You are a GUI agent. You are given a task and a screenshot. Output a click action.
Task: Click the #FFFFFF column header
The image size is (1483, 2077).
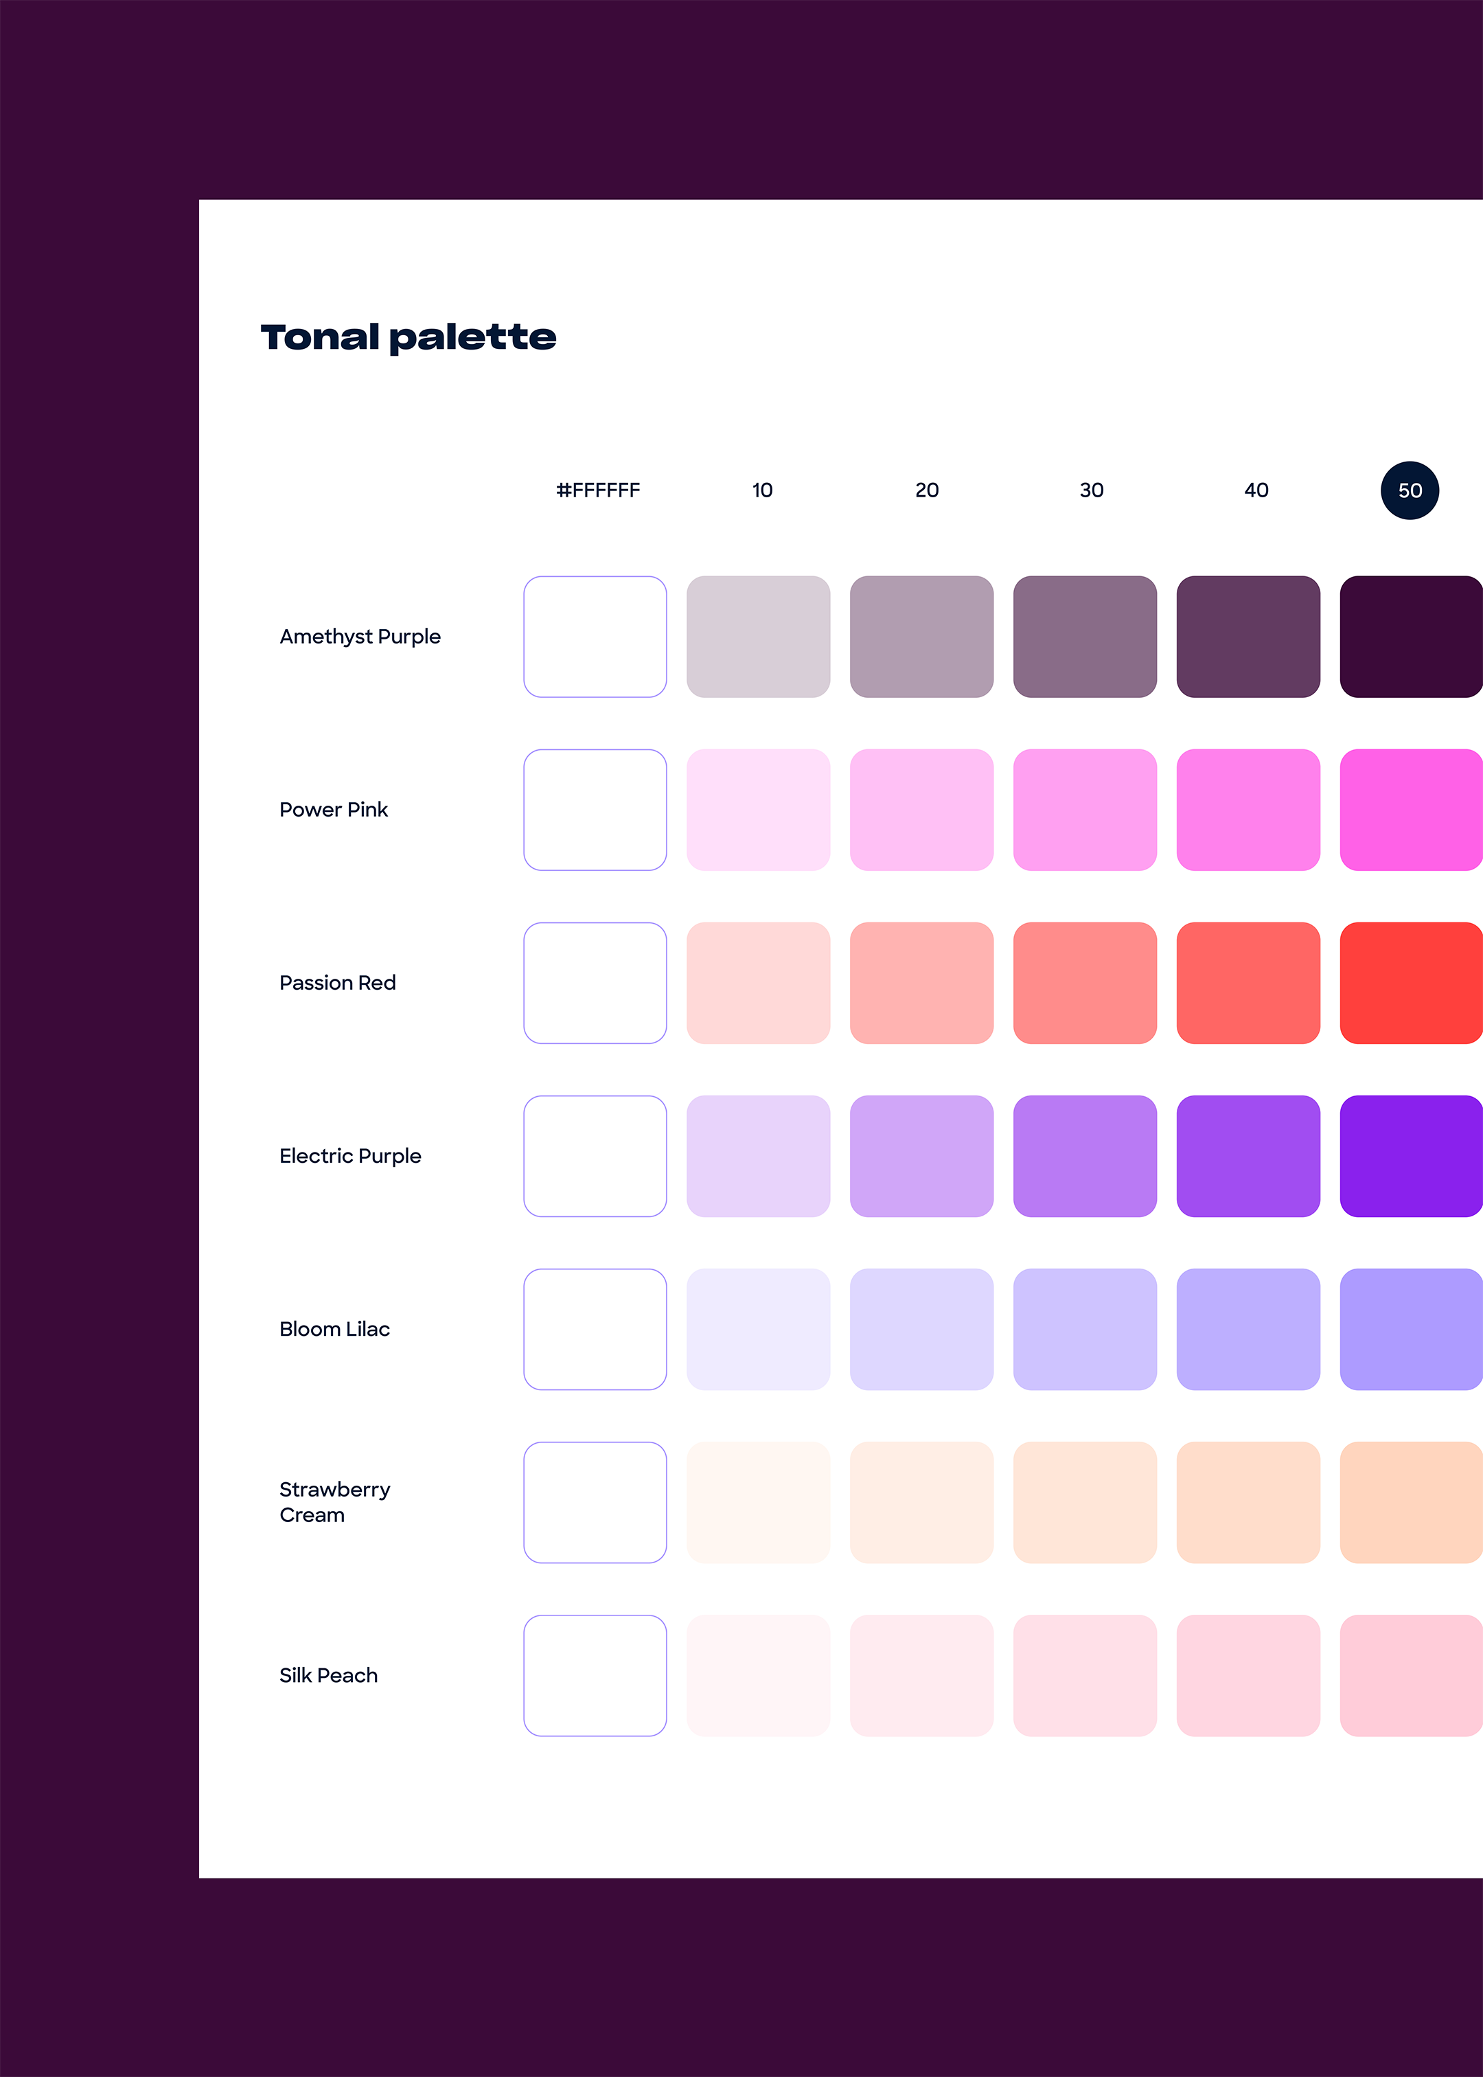coord(598,490)
